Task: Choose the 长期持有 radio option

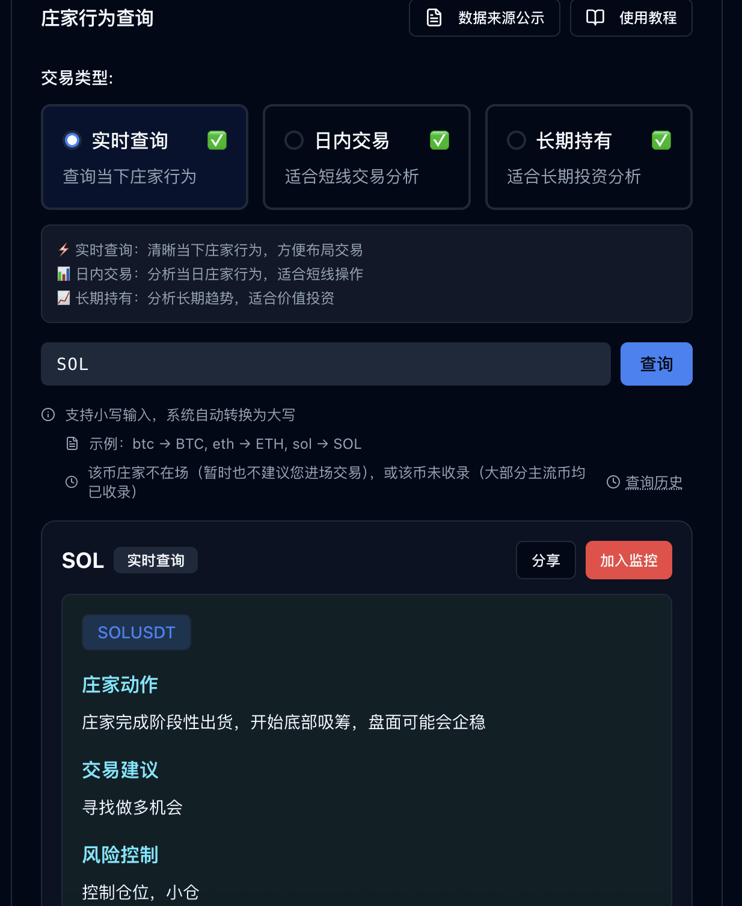Action: [x=517, y=140]
